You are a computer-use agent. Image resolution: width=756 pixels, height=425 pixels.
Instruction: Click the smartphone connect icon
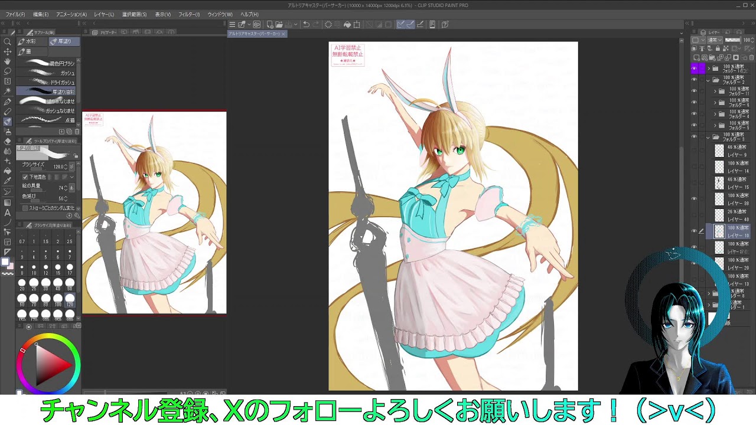coord(432,24)
